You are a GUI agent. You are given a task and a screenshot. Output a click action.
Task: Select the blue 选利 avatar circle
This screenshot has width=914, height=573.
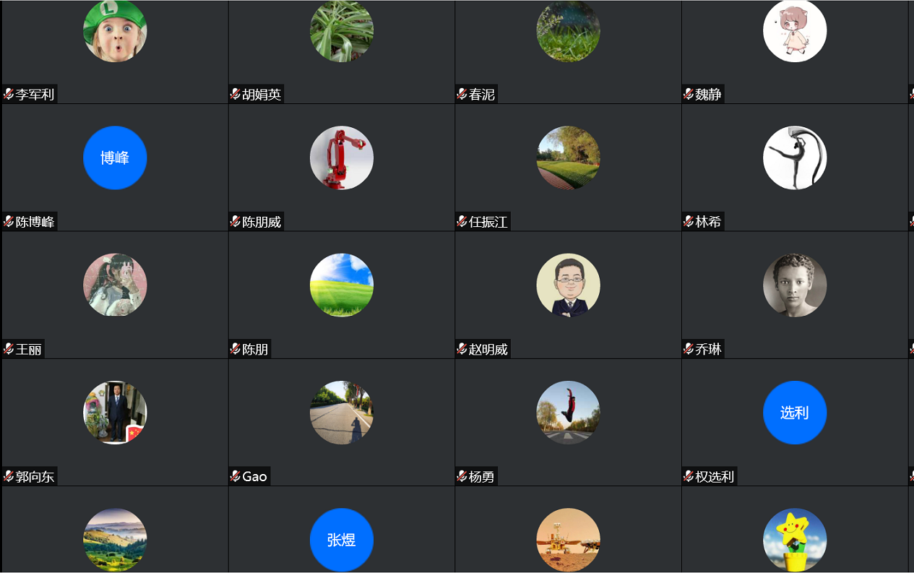pyautogui.click(x=795, y=413)
